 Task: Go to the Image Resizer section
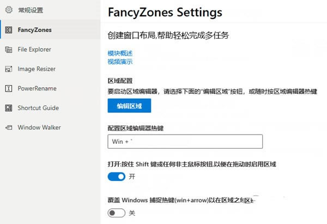(x=37, y=69)
